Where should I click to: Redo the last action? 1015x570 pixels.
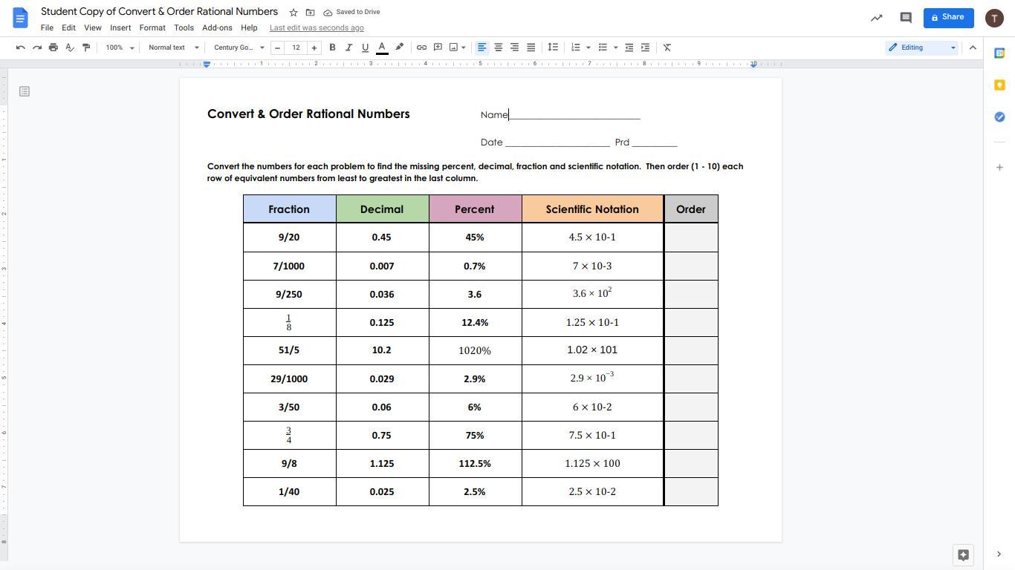[x=37, y=47]
